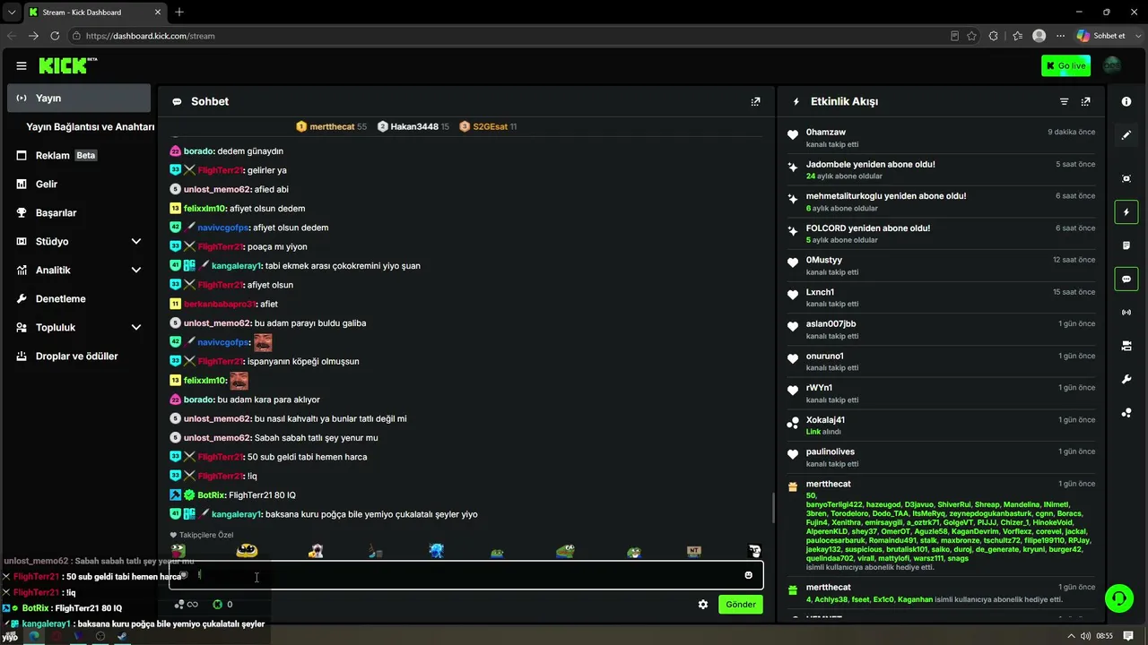Click the S2GEsat top gifter name

coord(490,127)
